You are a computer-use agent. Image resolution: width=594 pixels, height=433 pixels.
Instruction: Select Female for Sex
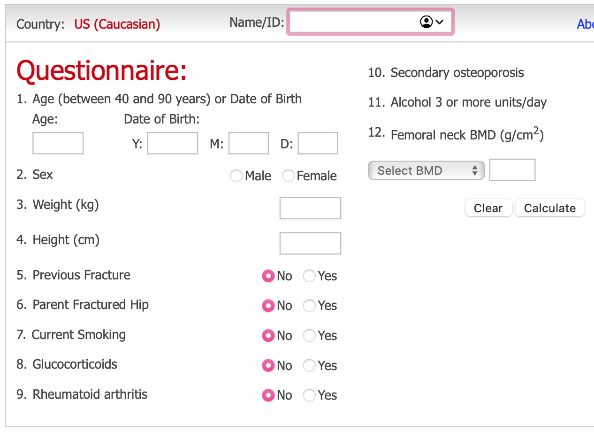288,176
